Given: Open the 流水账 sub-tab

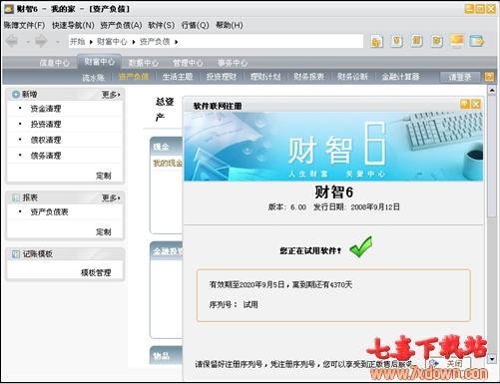Looking at the screenshot, I should coord(93,78).
